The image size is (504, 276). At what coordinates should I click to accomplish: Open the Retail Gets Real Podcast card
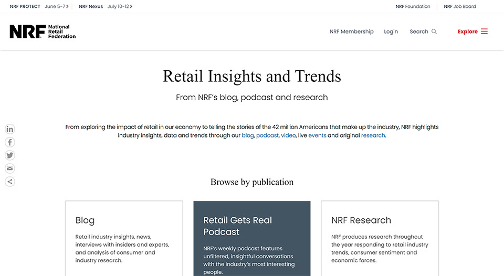click(252, 238)
